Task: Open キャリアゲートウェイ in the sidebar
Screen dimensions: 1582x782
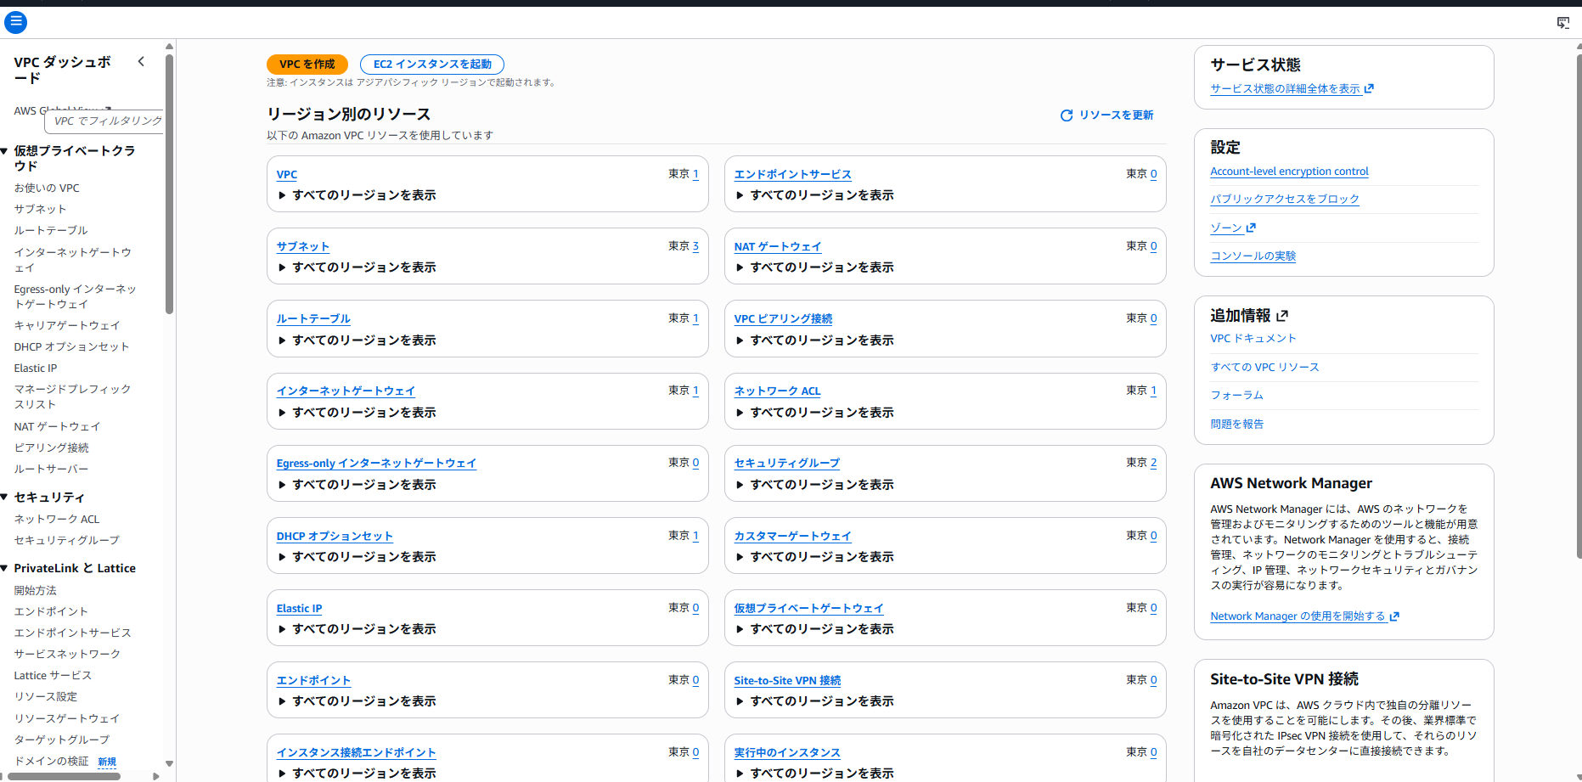Action: pyautogui.click(x=67, y=325)
